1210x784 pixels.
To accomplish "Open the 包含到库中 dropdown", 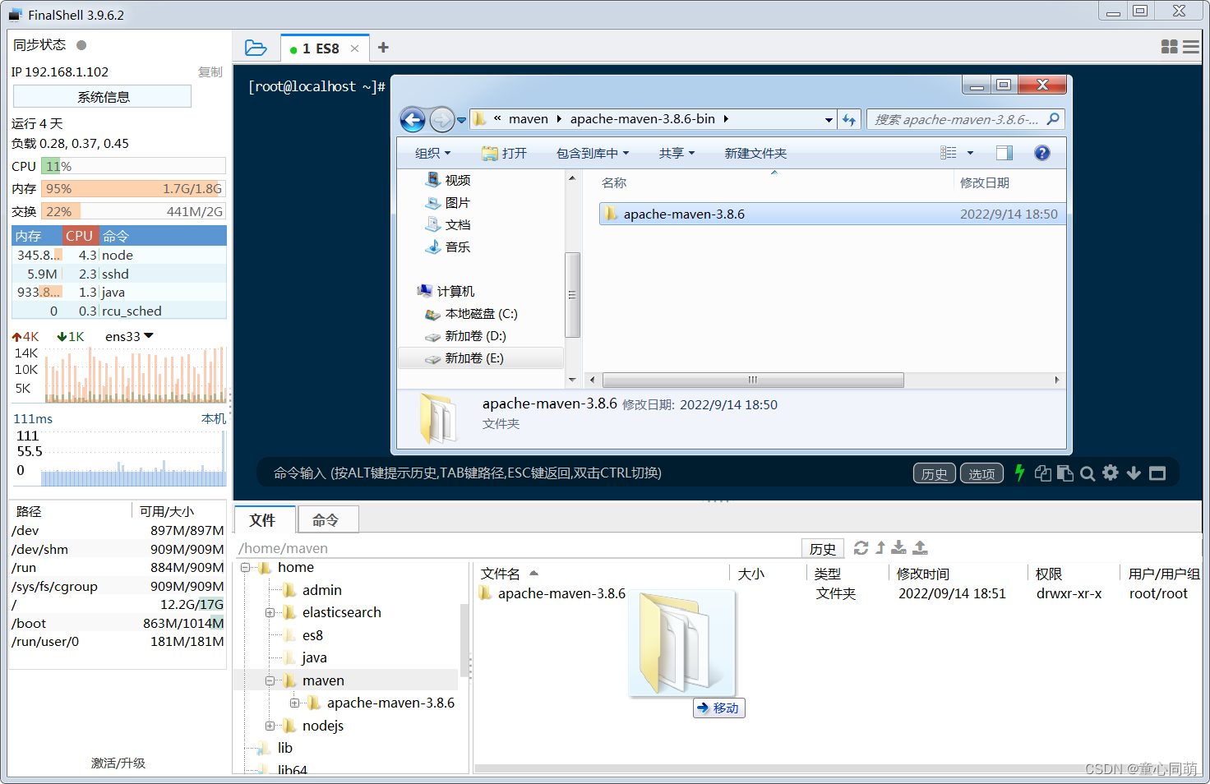I will 593,154.
